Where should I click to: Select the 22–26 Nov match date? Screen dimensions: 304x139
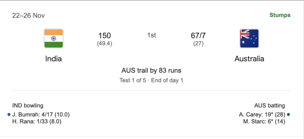[28, 16]
